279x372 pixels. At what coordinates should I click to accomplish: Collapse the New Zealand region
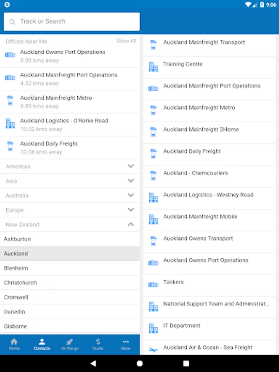(x=70, y=224)
